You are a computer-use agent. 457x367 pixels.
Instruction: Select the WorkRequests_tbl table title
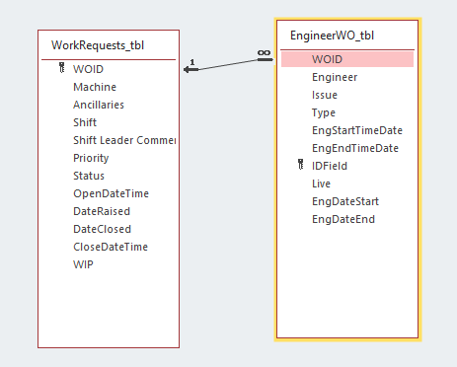98,45
